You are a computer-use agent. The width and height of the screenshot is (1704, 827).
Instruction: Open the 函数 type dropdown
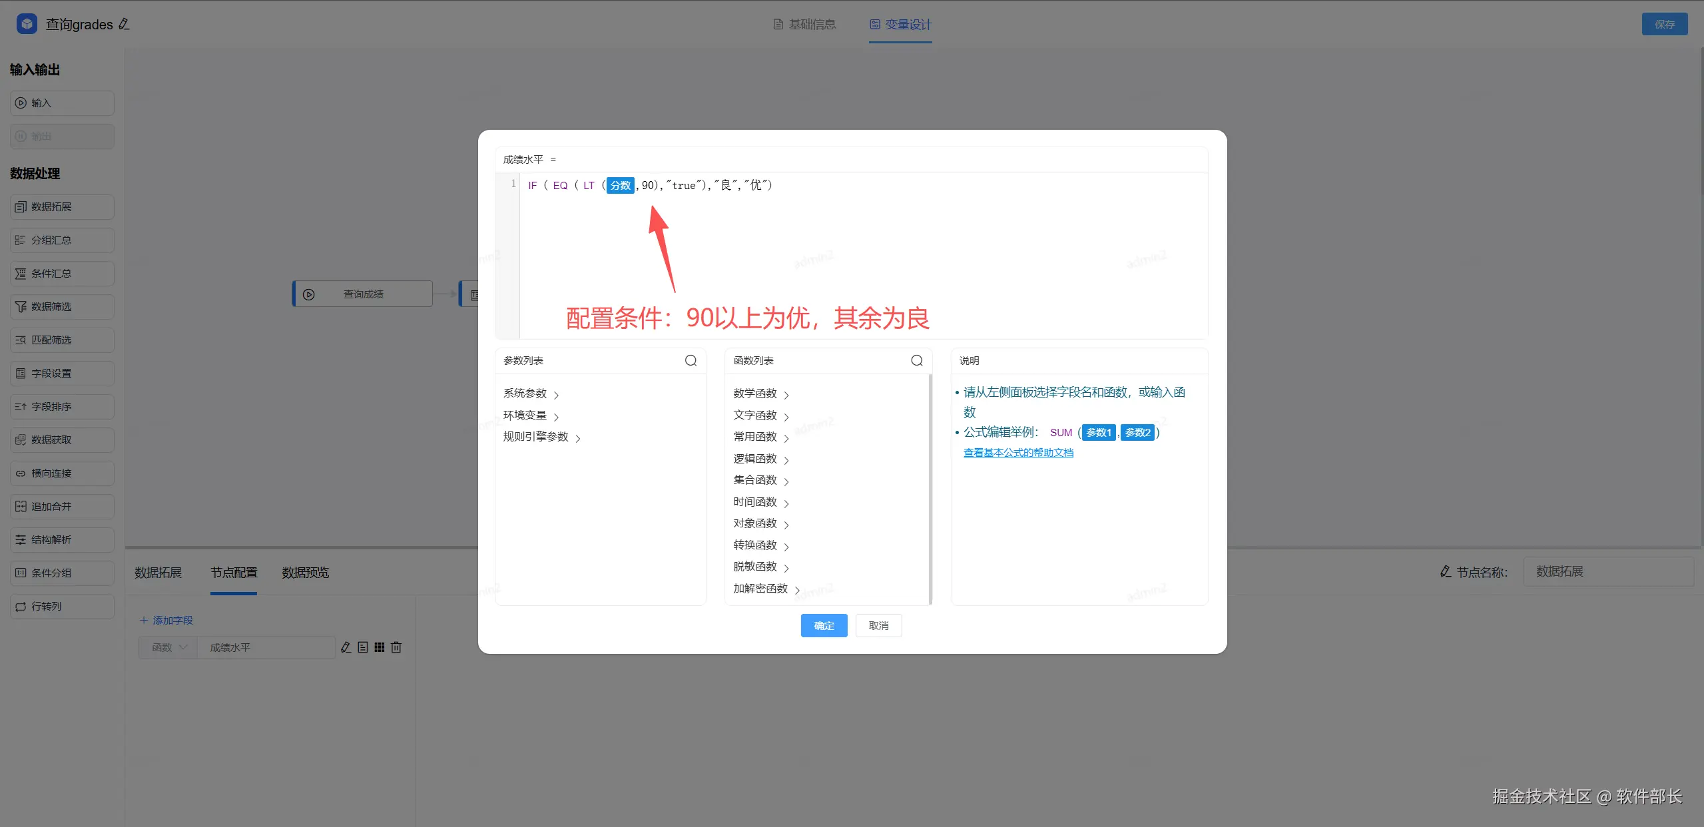pyautogui.click(x=168, y=647)
